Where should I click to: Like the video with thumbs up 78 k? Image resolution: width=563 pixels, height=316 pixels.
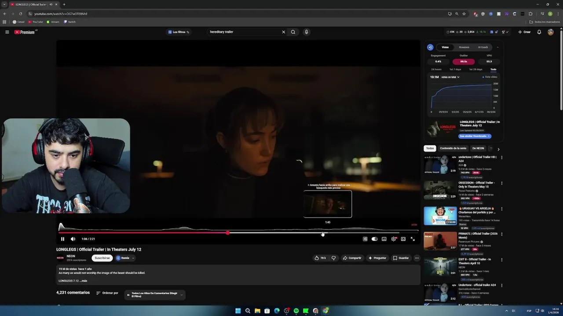(320, 258)
